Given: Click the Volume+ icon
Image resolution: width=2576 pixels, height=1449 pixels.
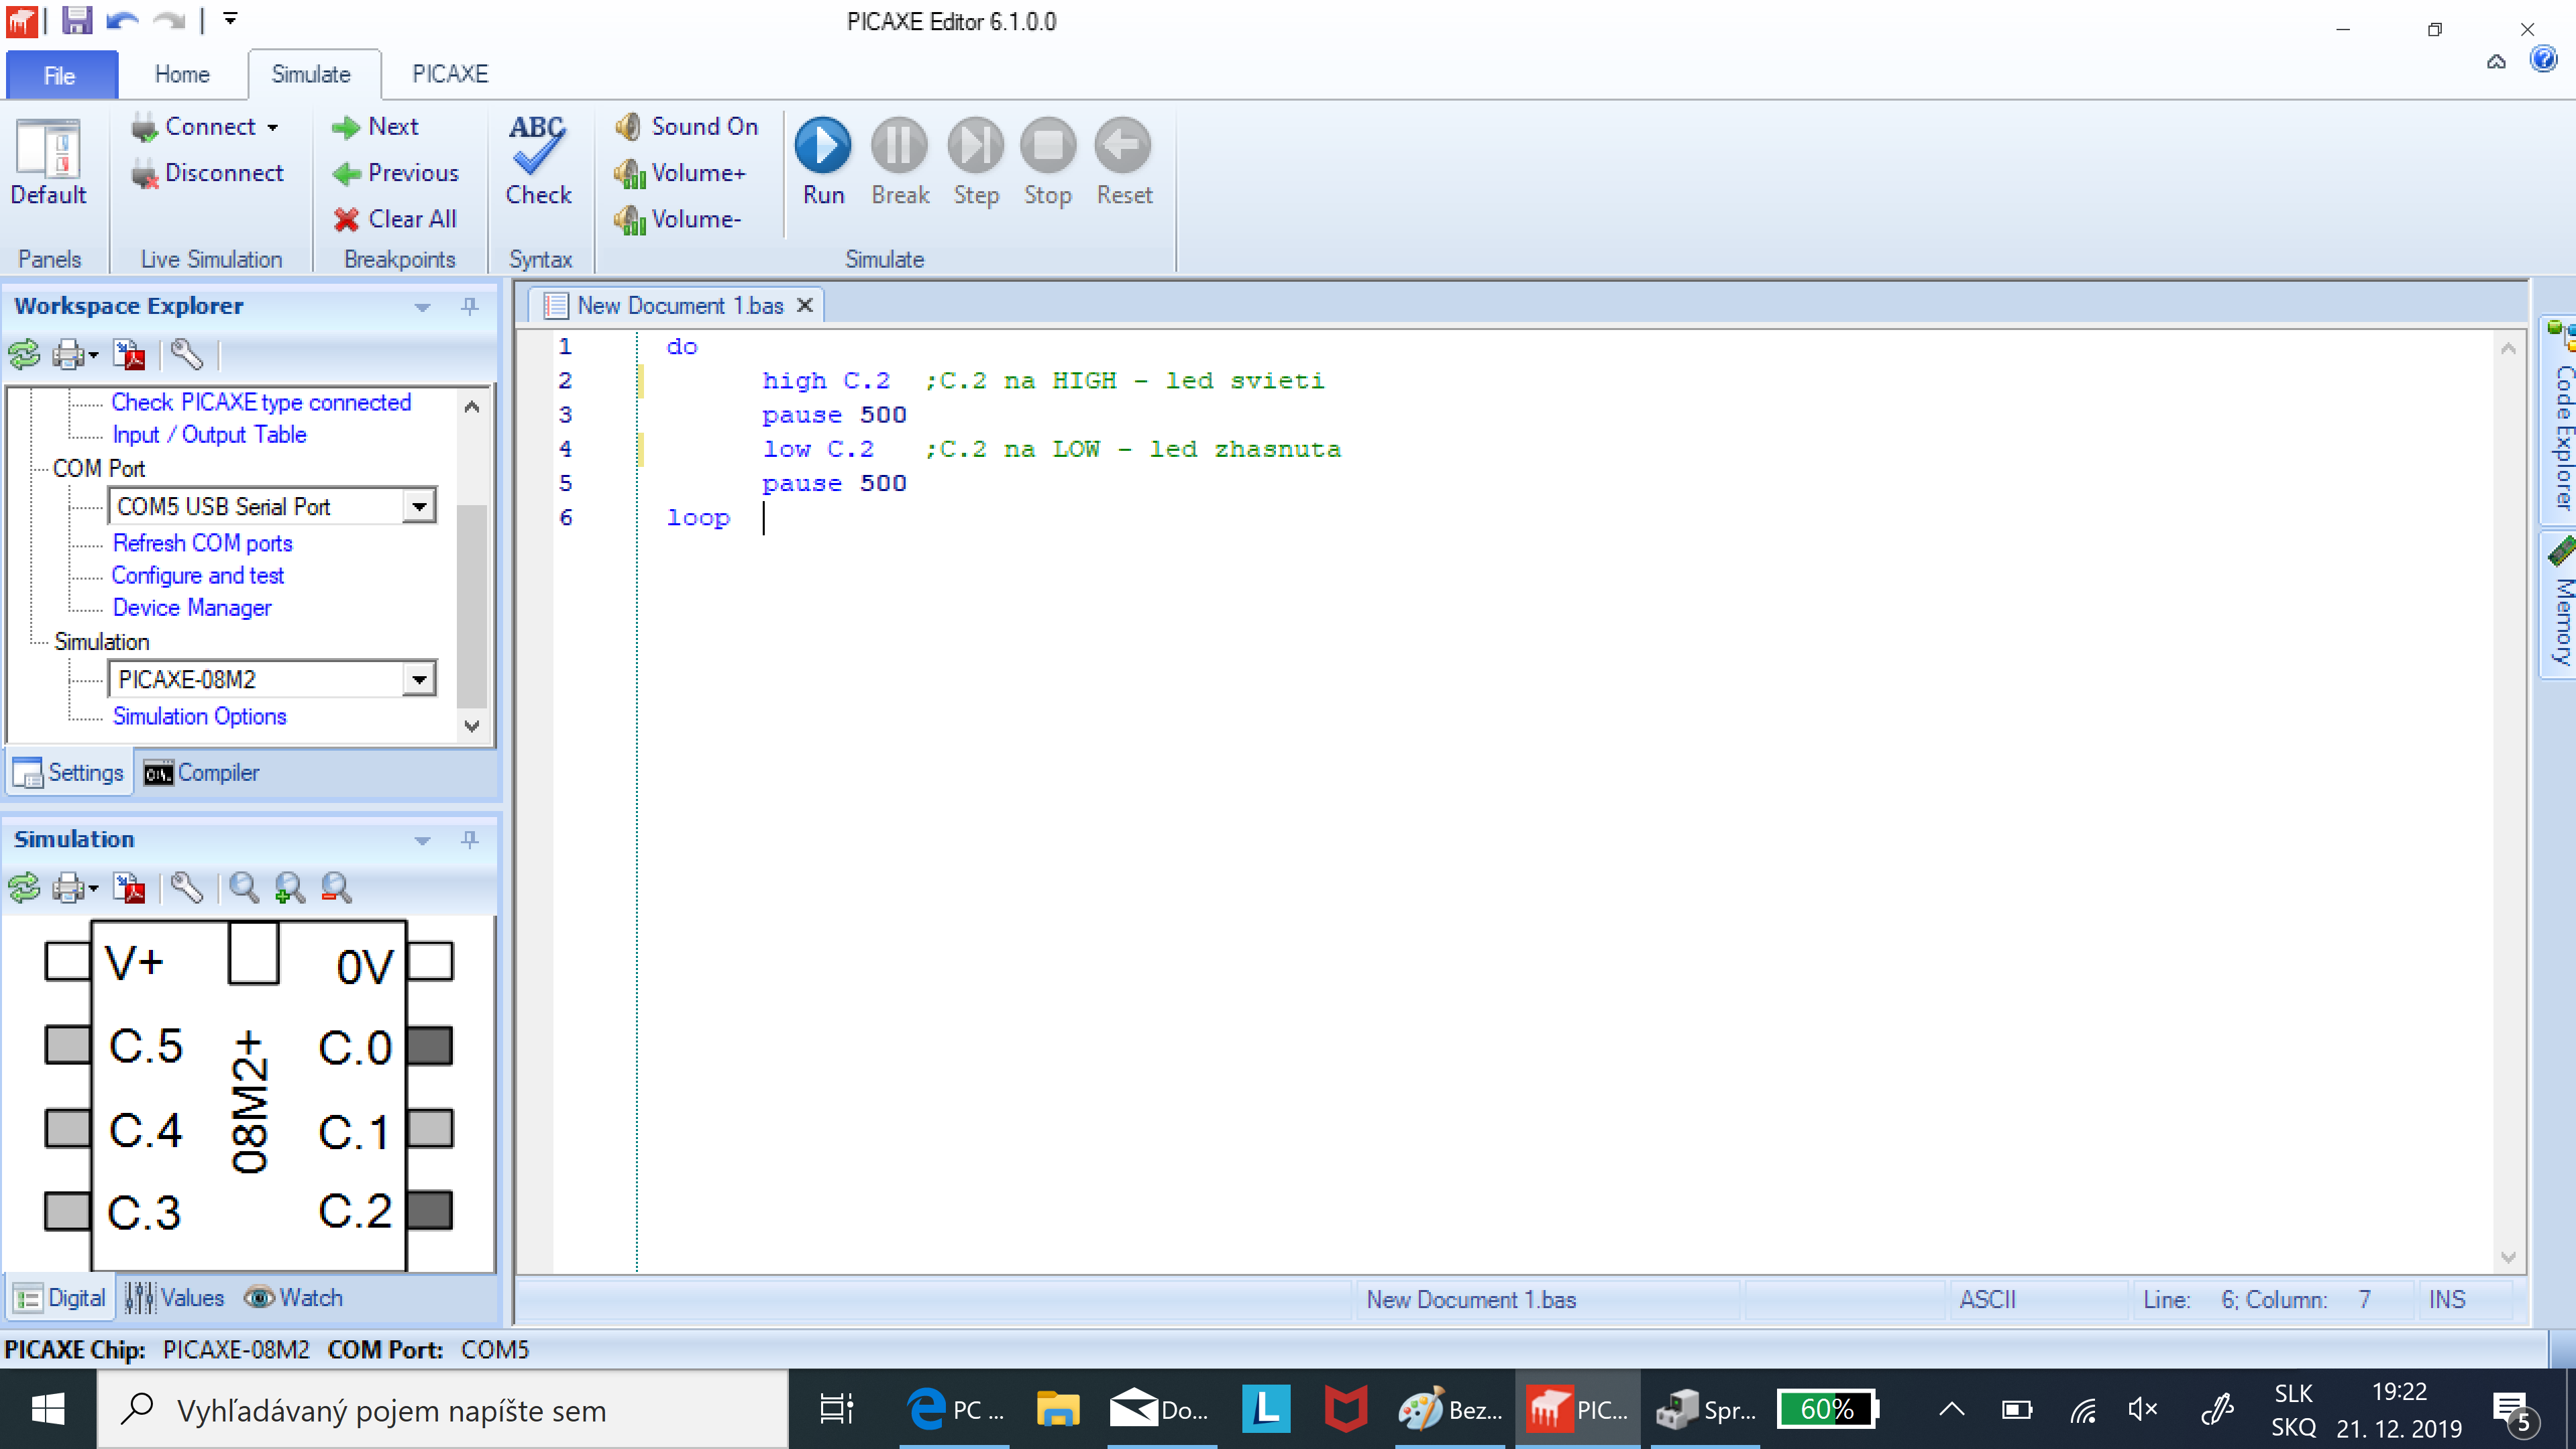Looking at the screenshot, I should coord(630,174).
